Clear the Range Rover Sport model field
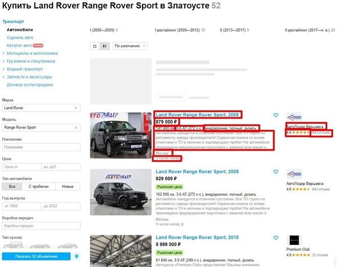The width and height of the screenshot is (338, 267). click(x=75, y=128)
